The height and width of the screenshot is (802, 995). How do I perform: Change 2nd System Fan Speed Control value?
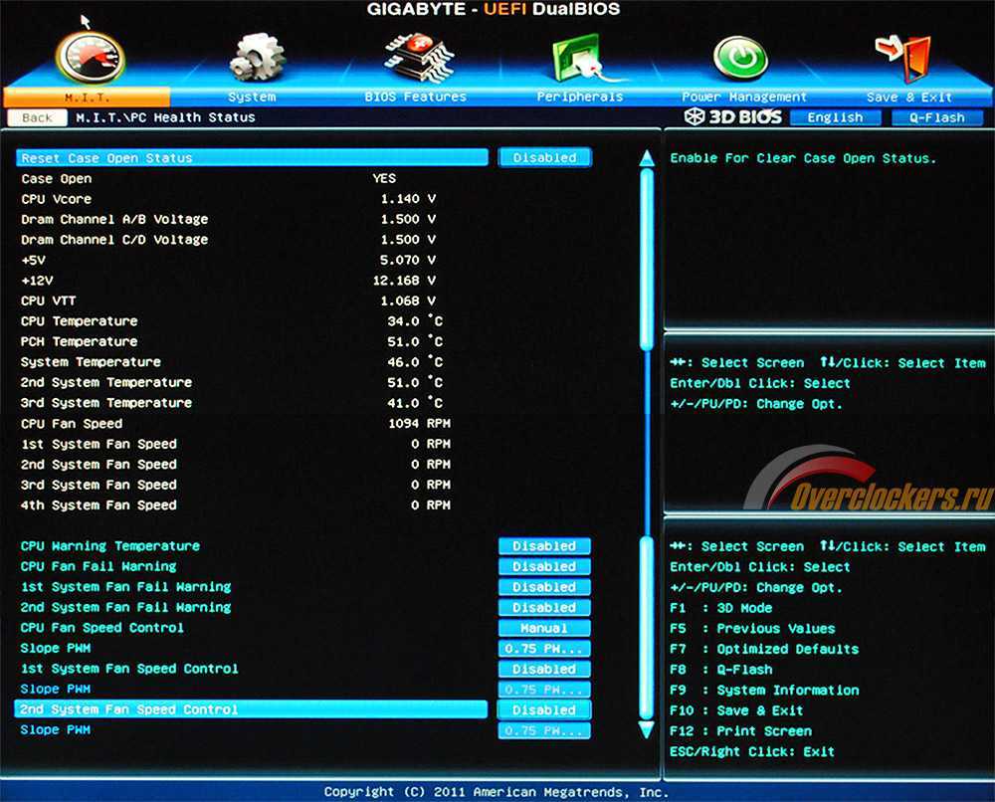pos(544,709)
